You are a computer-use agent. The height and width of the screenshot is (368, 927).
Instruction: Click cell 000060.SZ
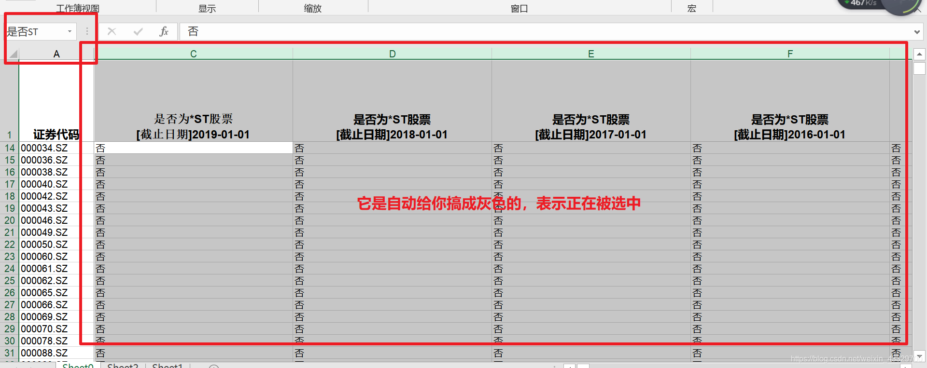[x=56, y=256]
